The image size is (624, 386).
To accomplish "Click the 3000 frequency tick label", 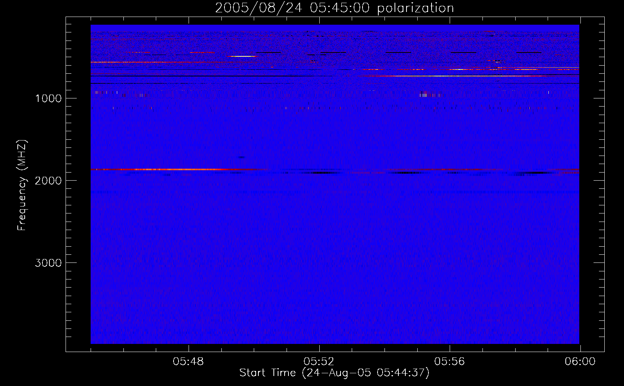I will coord(48,263).
